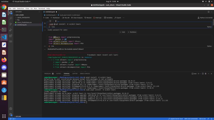
Task: Select the Python 3.9.0 64-bit kernel picker
Action: tap(205, 18)
